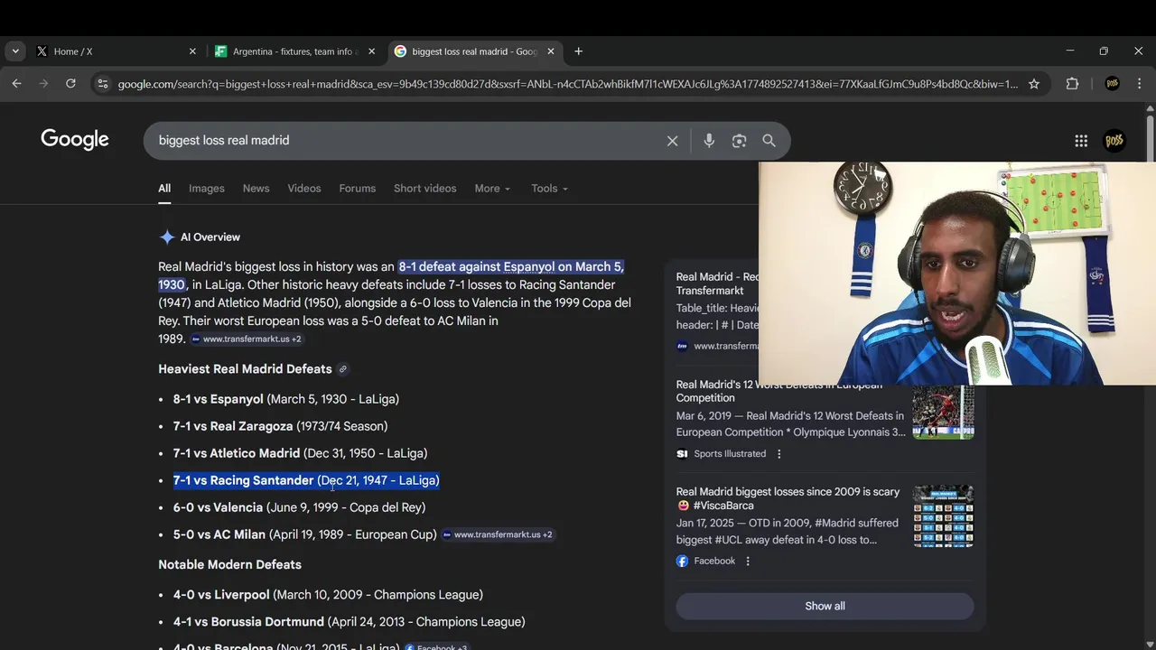Open options menu beside Facebook source
Image resolution: width=1156 pixels, height=650 pixels.
[x=747, y=561]
